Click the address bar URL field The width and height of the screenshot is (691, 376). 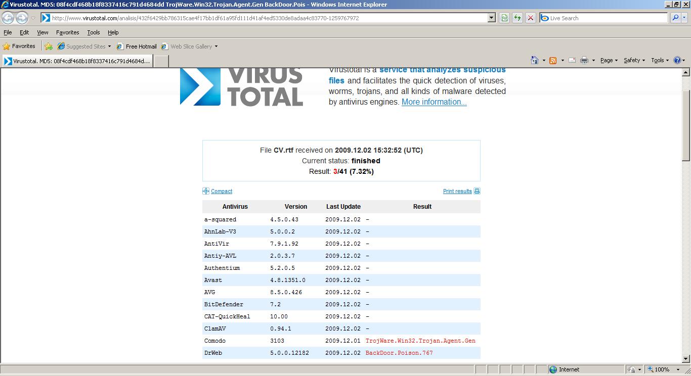point(263,18)
